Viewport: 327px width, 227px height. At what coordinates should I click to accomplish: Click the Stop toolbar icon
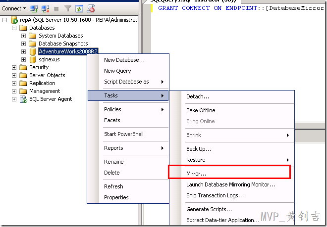pos(56,9)
